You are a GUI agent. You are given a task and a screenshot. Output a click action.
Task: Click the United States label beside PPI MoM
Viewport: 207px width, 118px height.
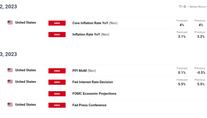point(25,70)
